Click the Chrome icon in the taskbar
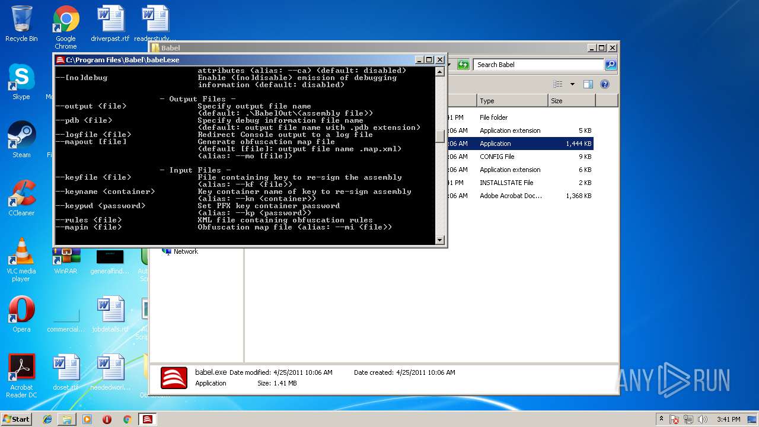The image size is (759, 427). (x=127, y=419)
